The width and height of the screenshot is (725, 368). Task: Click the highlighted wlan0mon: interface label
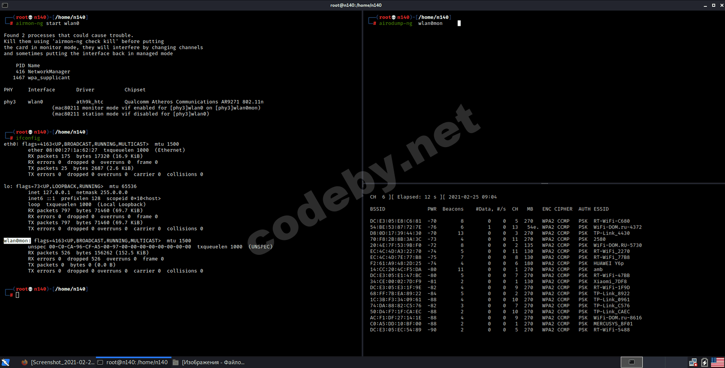click(x=17, y=241)
